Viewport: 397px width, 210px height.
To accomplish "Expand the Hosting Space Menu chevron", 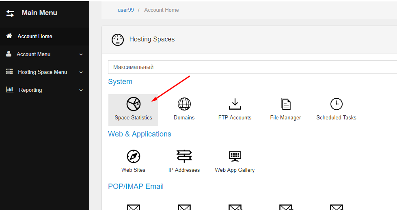I will tap(81, 72).
